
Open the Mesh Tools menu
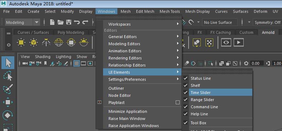(x=170, y=11)
